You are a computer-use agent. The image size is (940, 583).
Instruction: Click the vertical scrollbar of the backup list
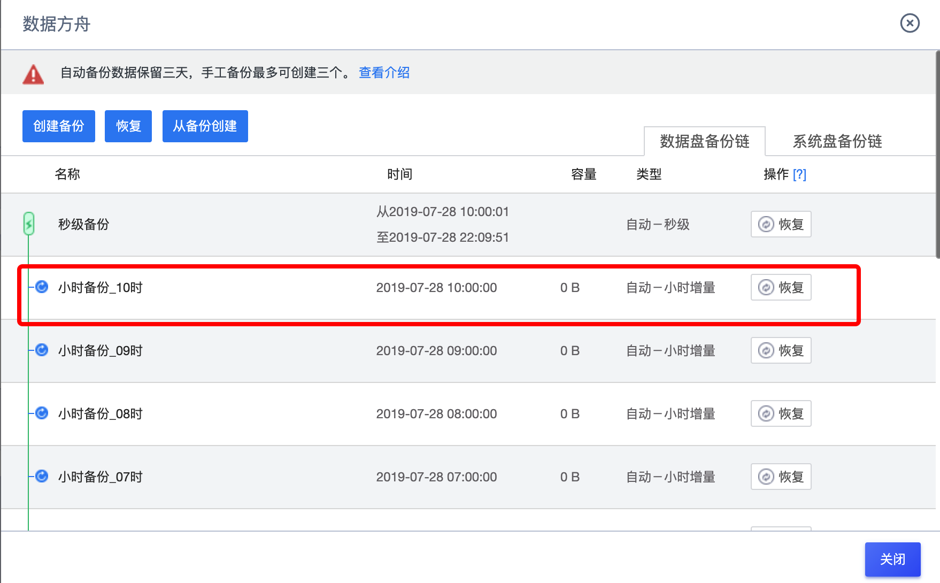[938, 155]
